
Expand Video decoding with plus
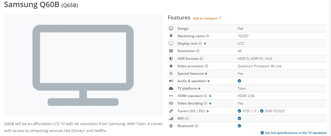(210, 103)
